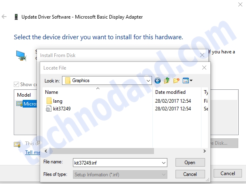Click the signed driver certificate icon
246x184 pixels.
click(x=17, y=144)
